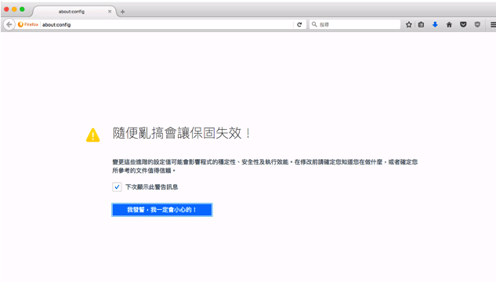Focus the about:config address bar
The image size is (496, 282).
[167, 24]
